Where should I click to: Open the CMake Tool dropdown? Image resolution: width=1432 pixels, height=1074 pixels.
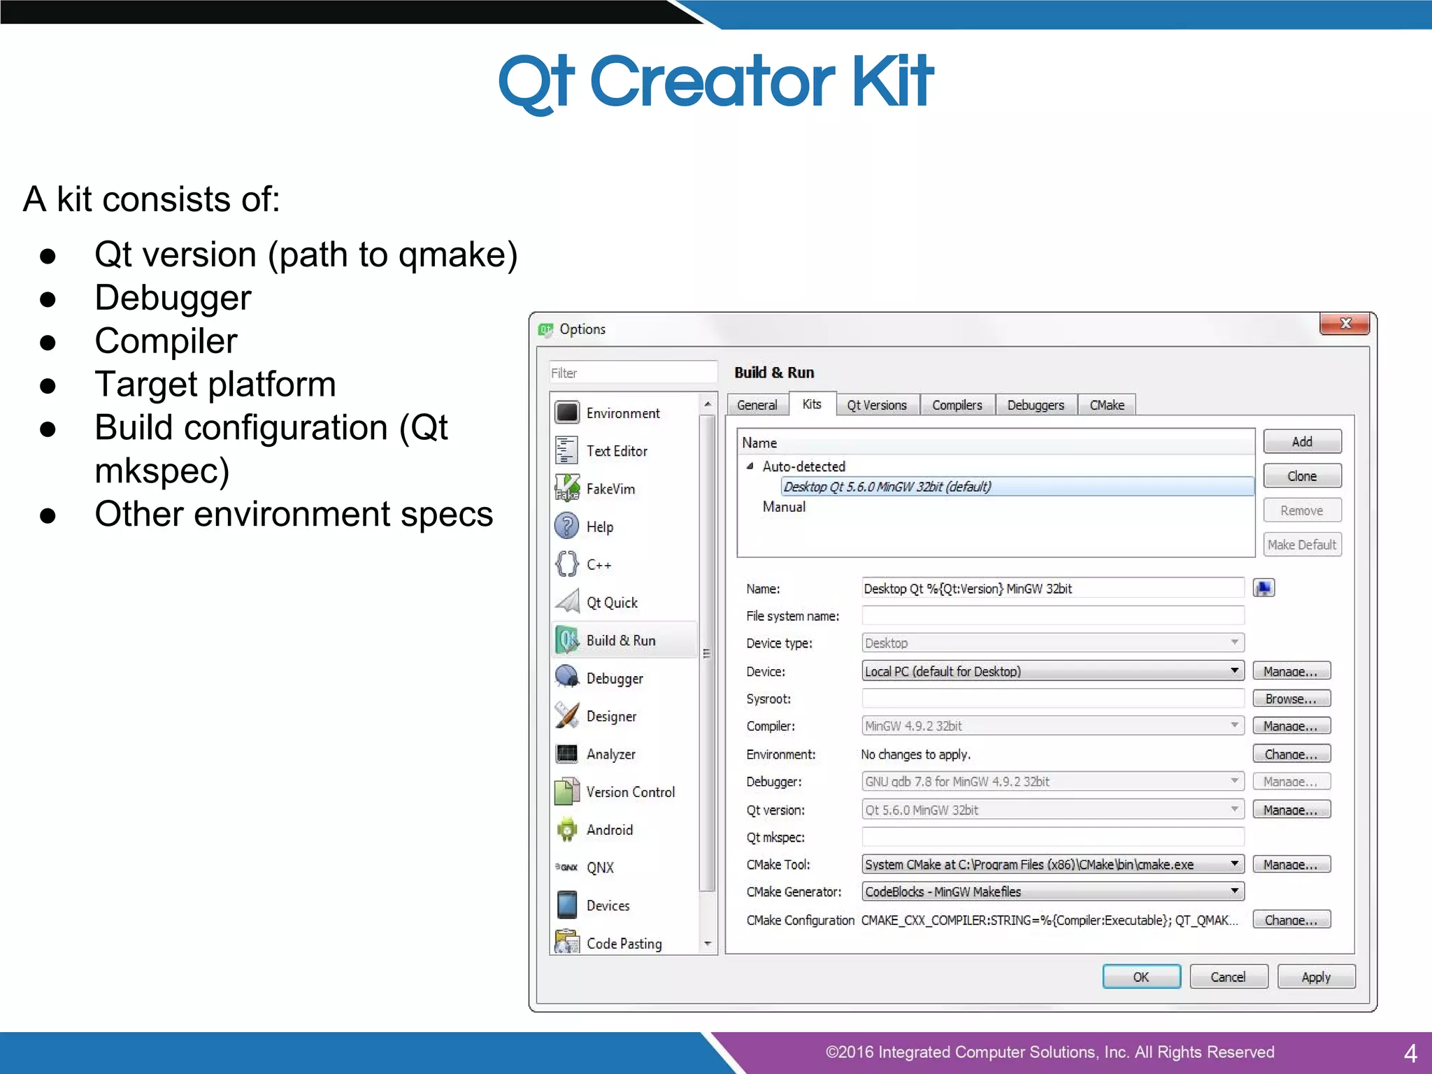coord(1052,864)
